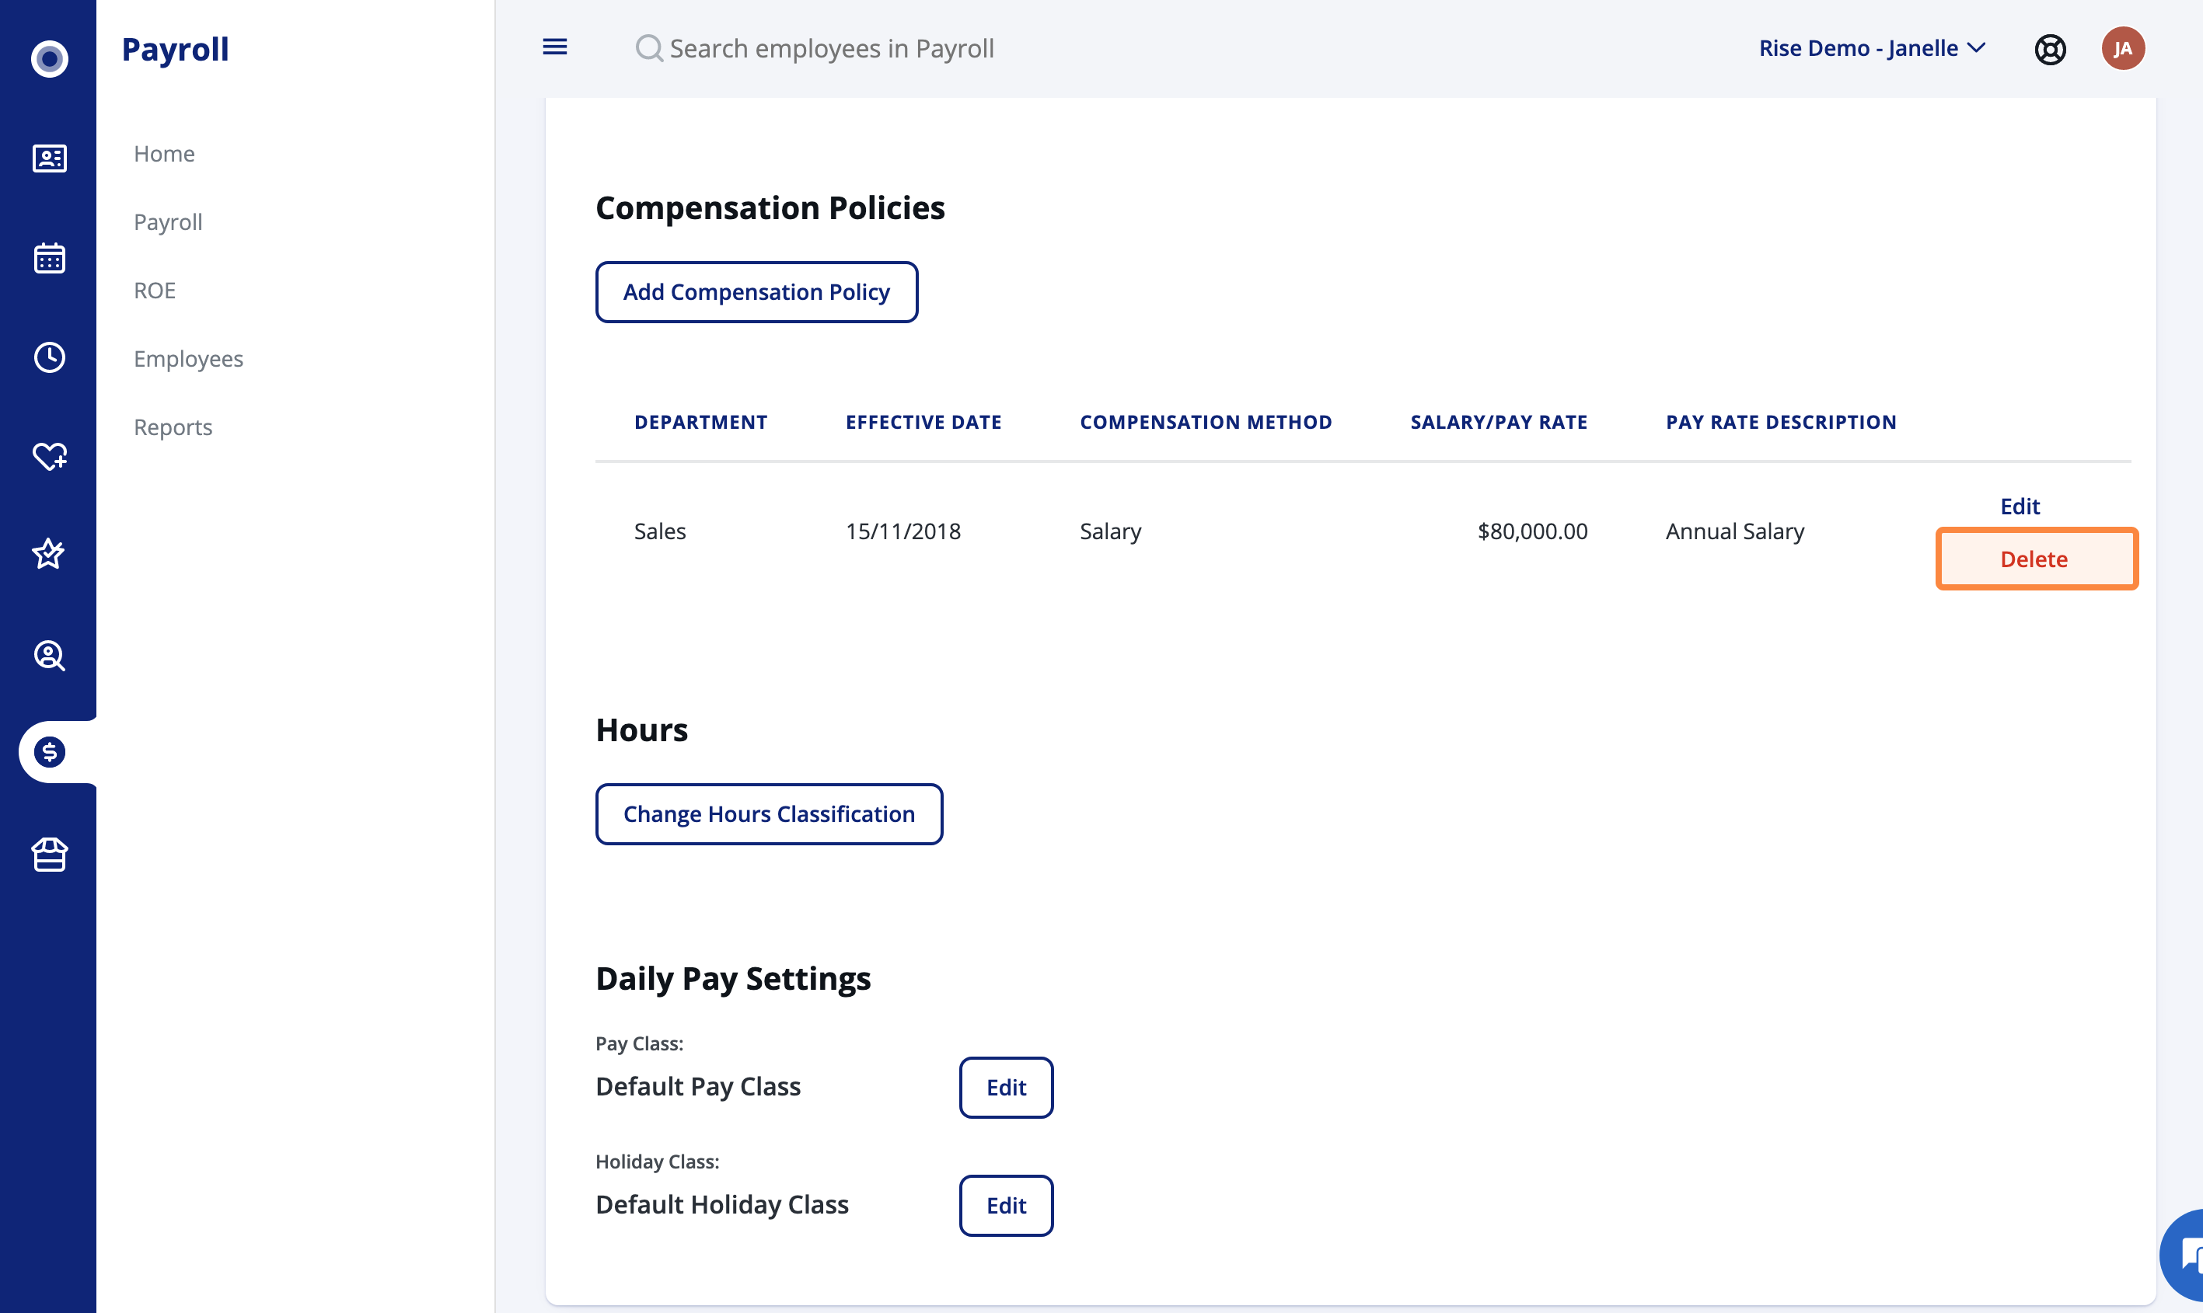Click the Pay Rate Description column header
Image resolution: width=2203 pixels, height=1313 pixels.
[x=1781, y=422]
